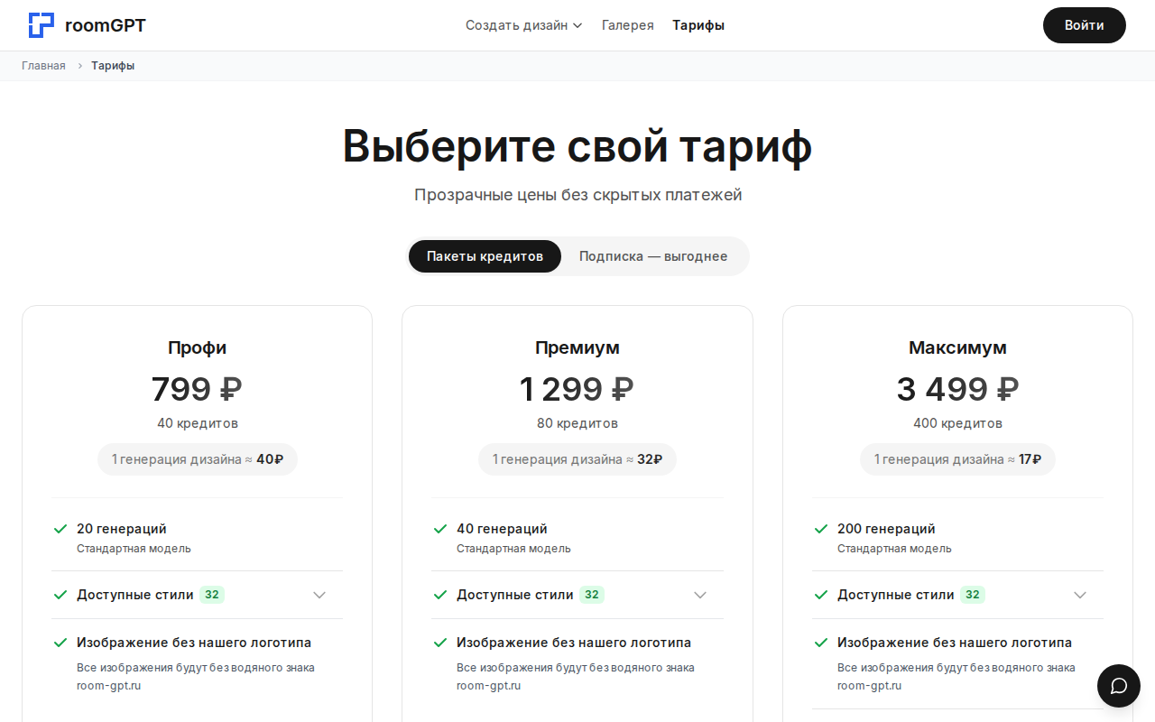Click the roomGPT brand name
The image size is (1155, 722).
click(106, 25)
